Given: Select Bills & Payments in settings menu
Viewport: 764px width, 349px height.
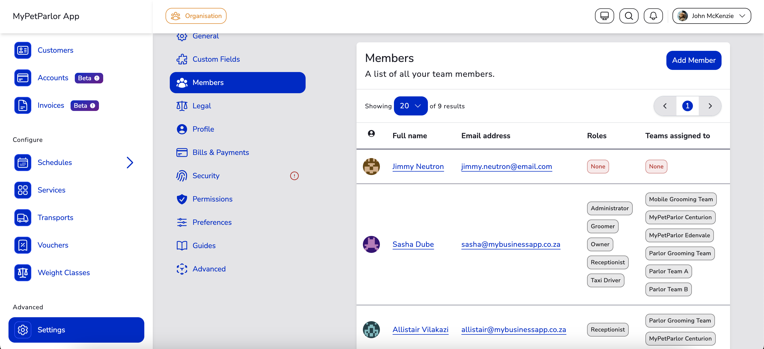Looking at the screenshot, I should 220,153.
